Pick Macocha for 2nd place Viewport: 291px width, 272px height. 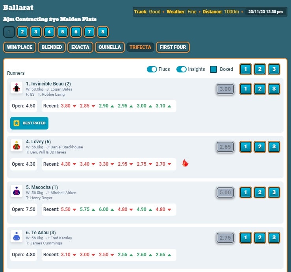coord(259,192)
